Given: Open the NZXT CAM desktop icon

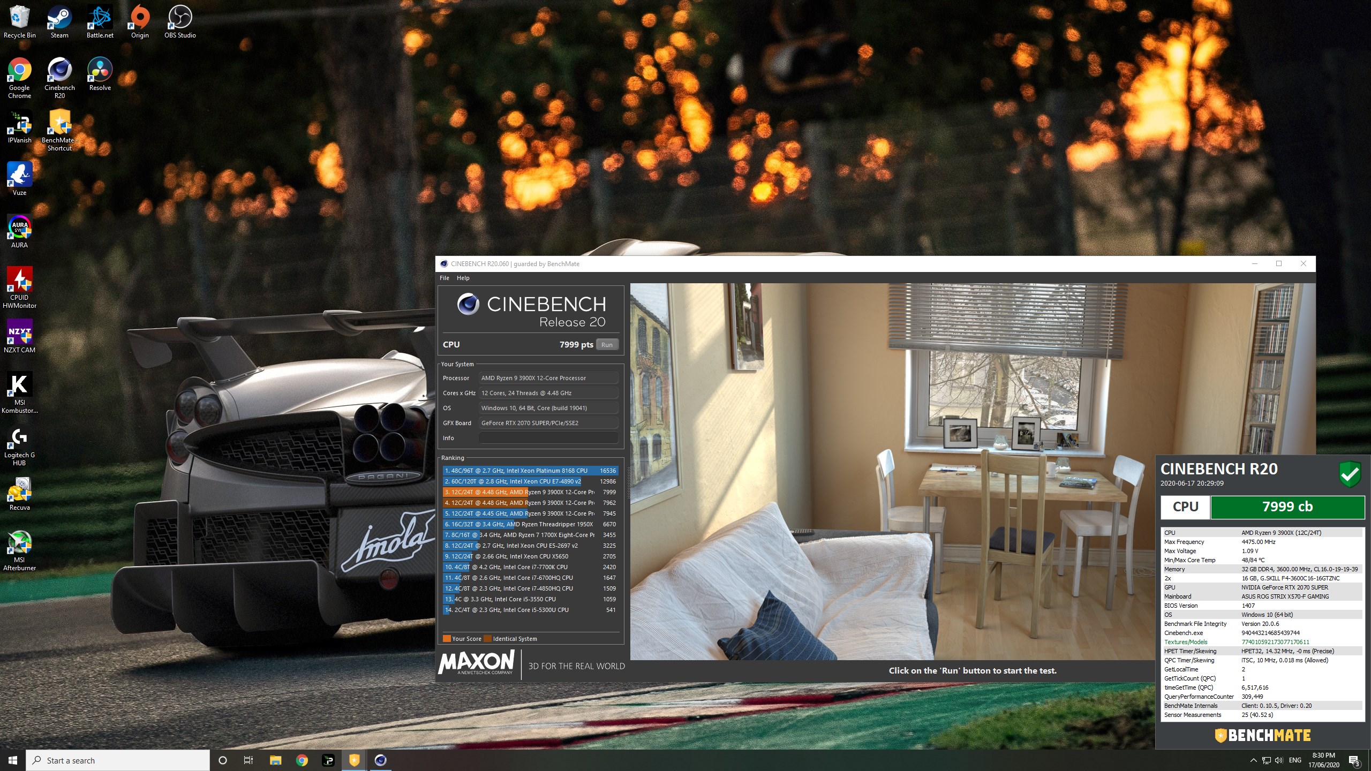Looking at the screenshot, I should 19,336.
